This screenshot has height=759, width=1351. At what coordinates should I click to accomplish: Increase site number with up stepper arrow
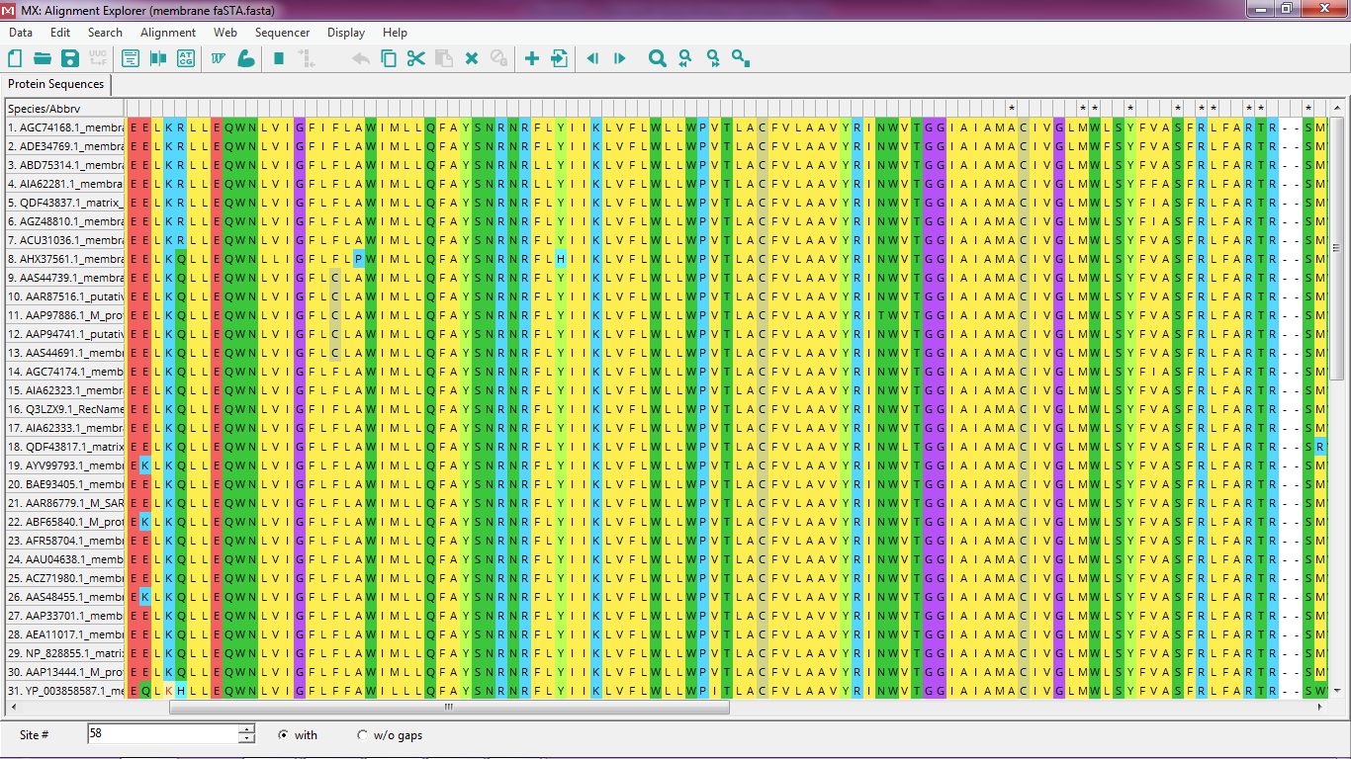[x=246, y=729]
